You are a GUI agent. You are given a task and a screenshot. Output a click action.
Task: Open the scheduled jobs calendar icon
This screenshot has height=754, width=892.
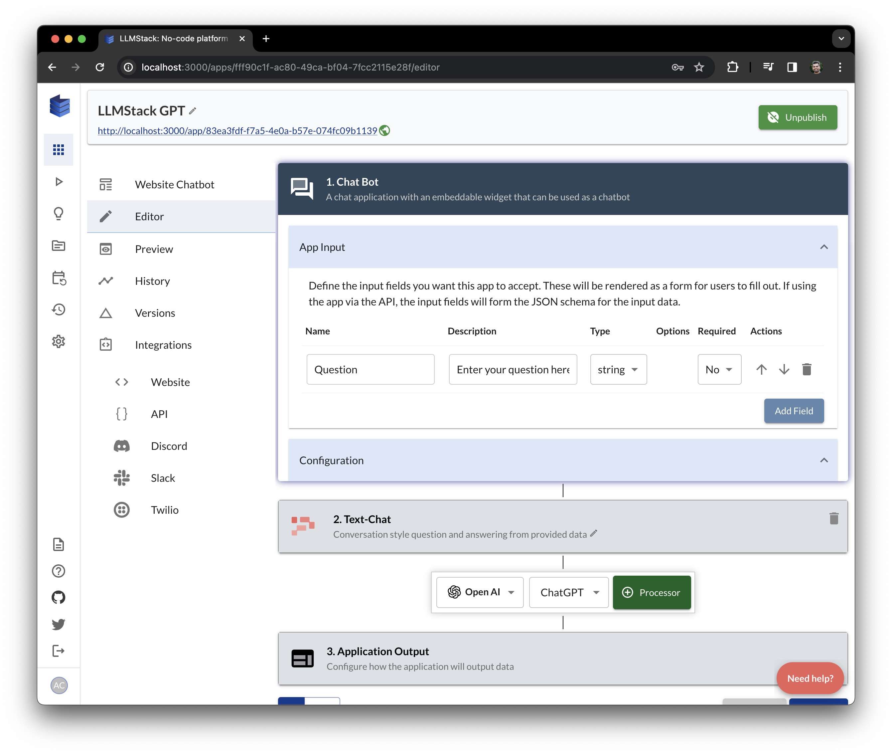tap(59, 278)
